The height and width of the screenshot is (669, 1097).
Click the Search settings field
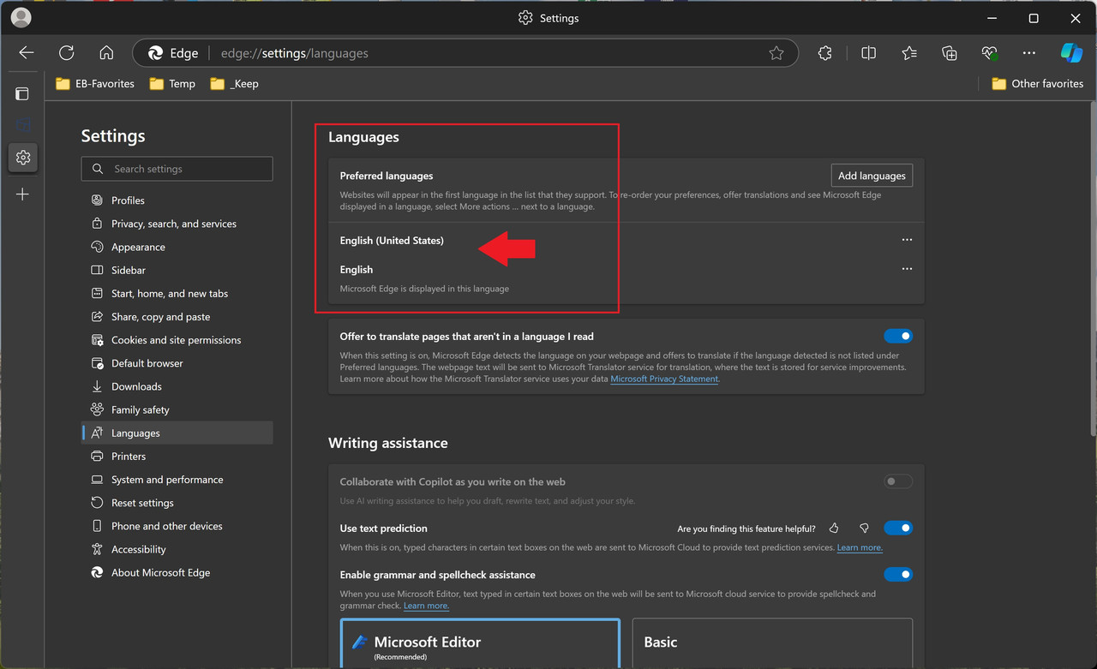tap(177, 169)
